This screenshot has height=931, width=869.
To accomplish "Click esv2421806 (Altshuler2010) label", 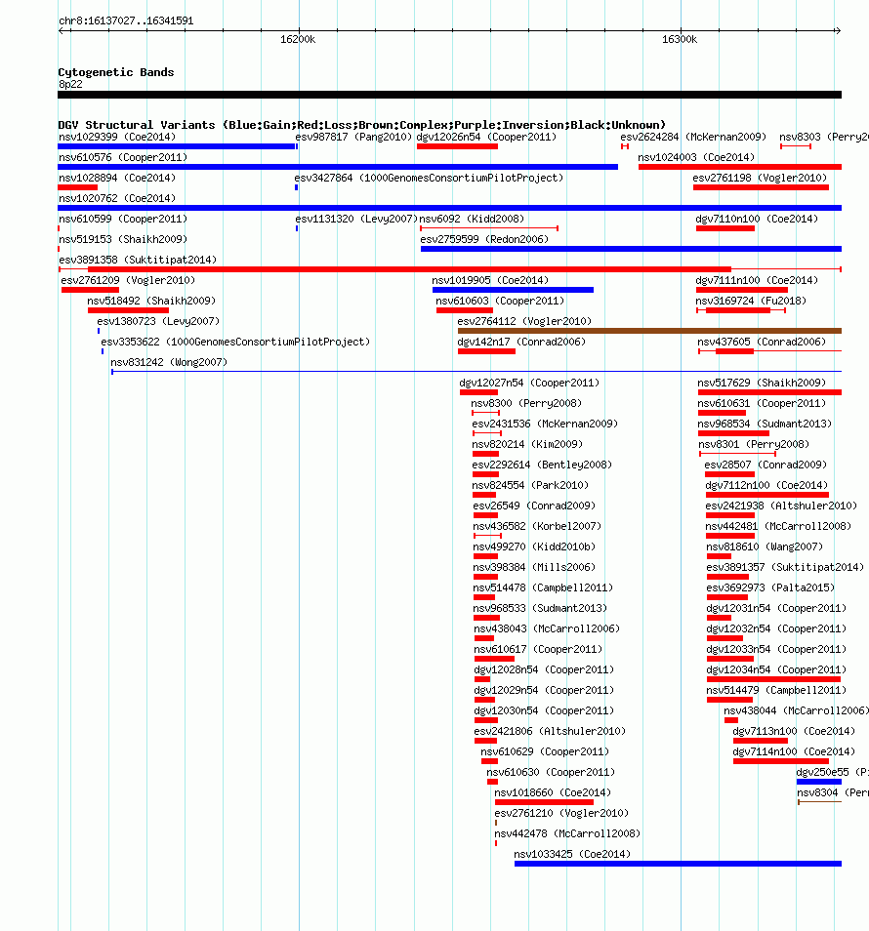I will click(550, 731).
